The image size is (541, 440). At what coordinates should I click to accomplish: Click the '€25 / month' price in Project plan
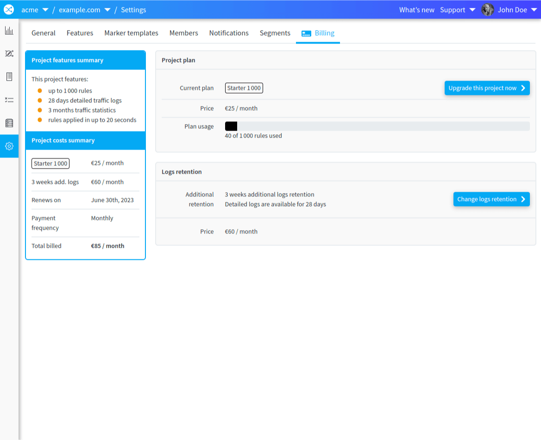[x=241, y=108]
